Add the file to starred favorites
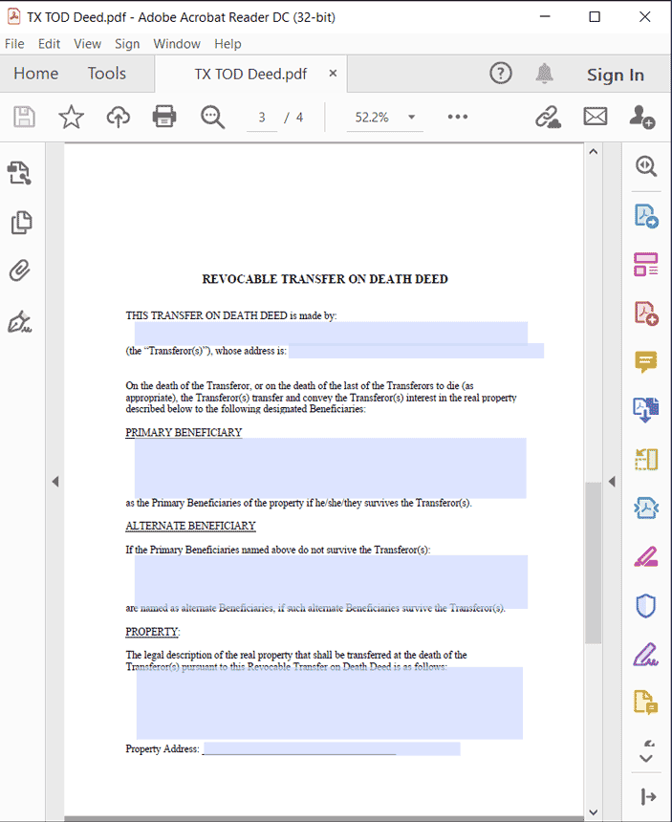The image size is (672, 822). pos(71,117)
